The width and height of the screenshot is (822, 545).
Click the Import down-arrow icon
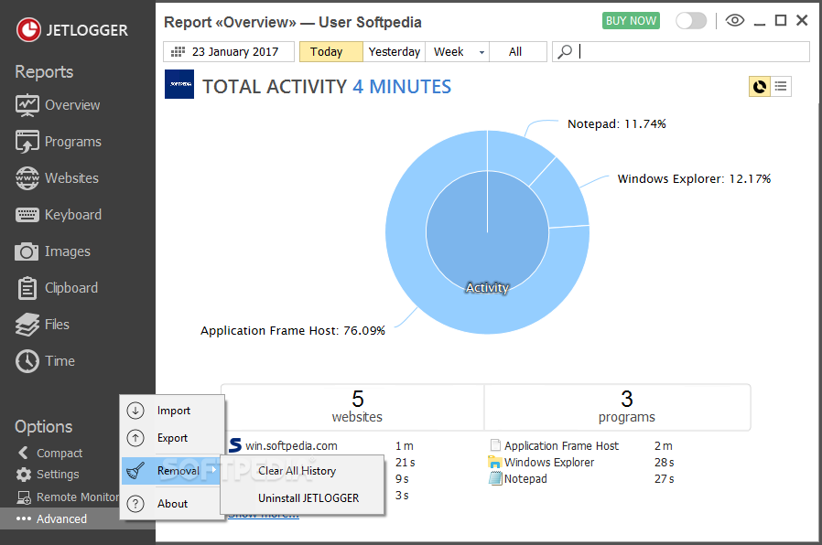pos(135,411)
